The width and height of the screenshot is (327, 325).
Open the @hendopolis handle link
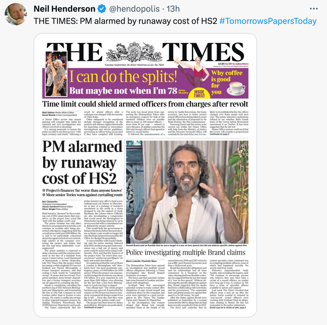(x=134, y=9)
